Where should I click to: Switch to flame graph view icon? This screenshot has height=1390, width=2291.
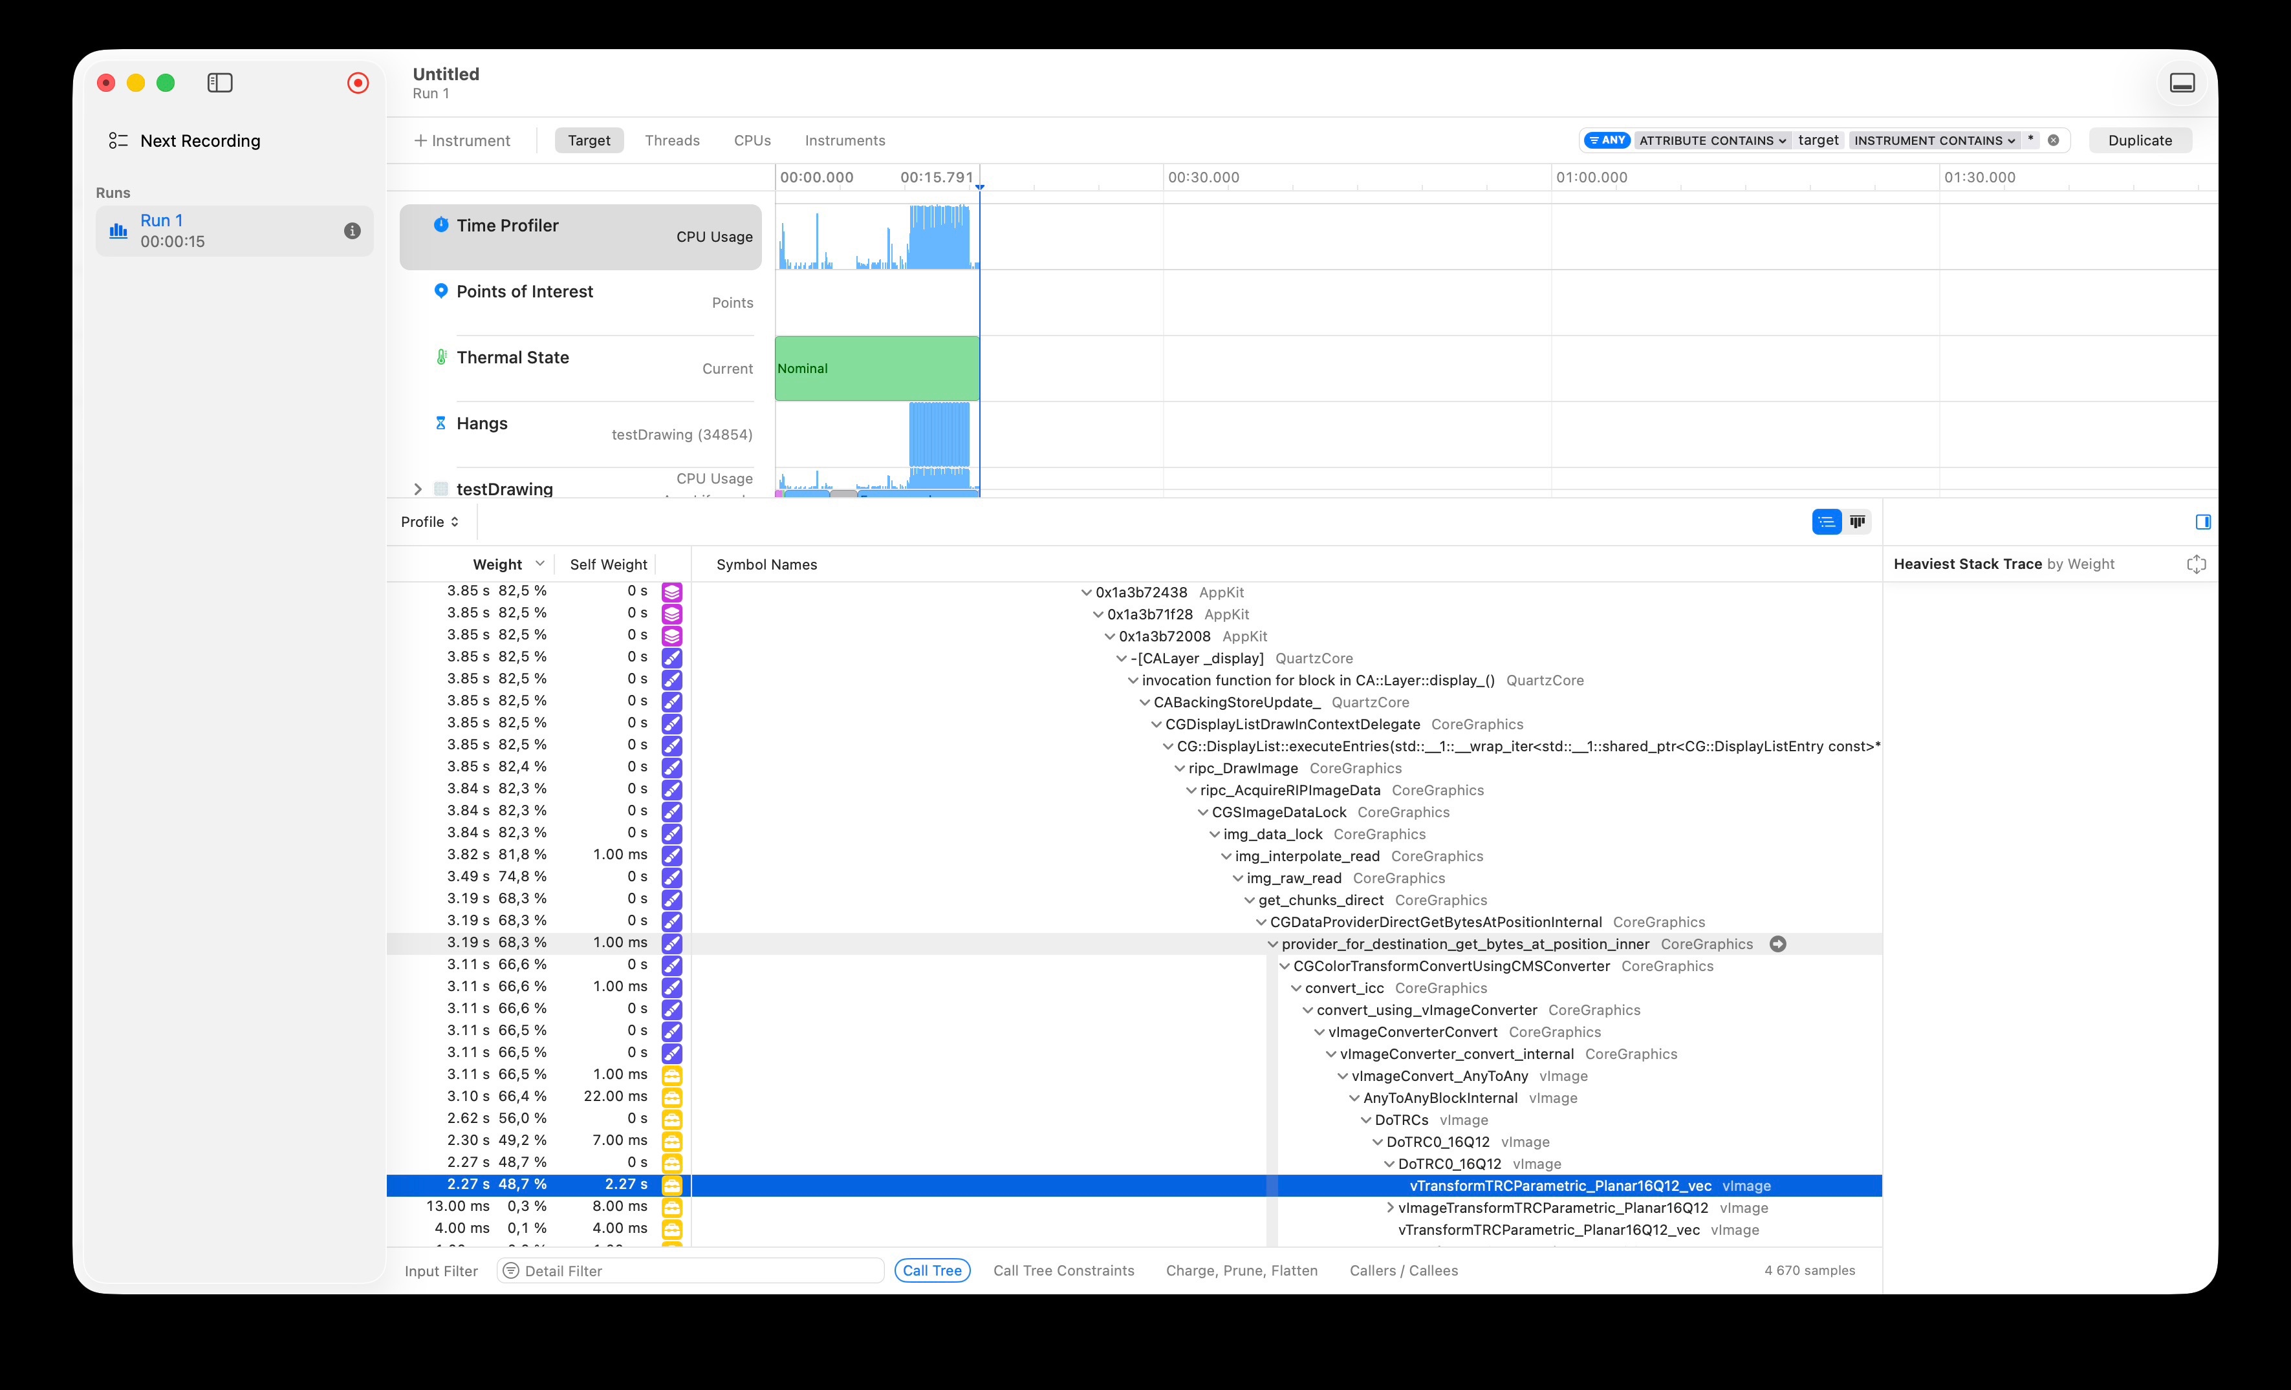[1858, 522]
